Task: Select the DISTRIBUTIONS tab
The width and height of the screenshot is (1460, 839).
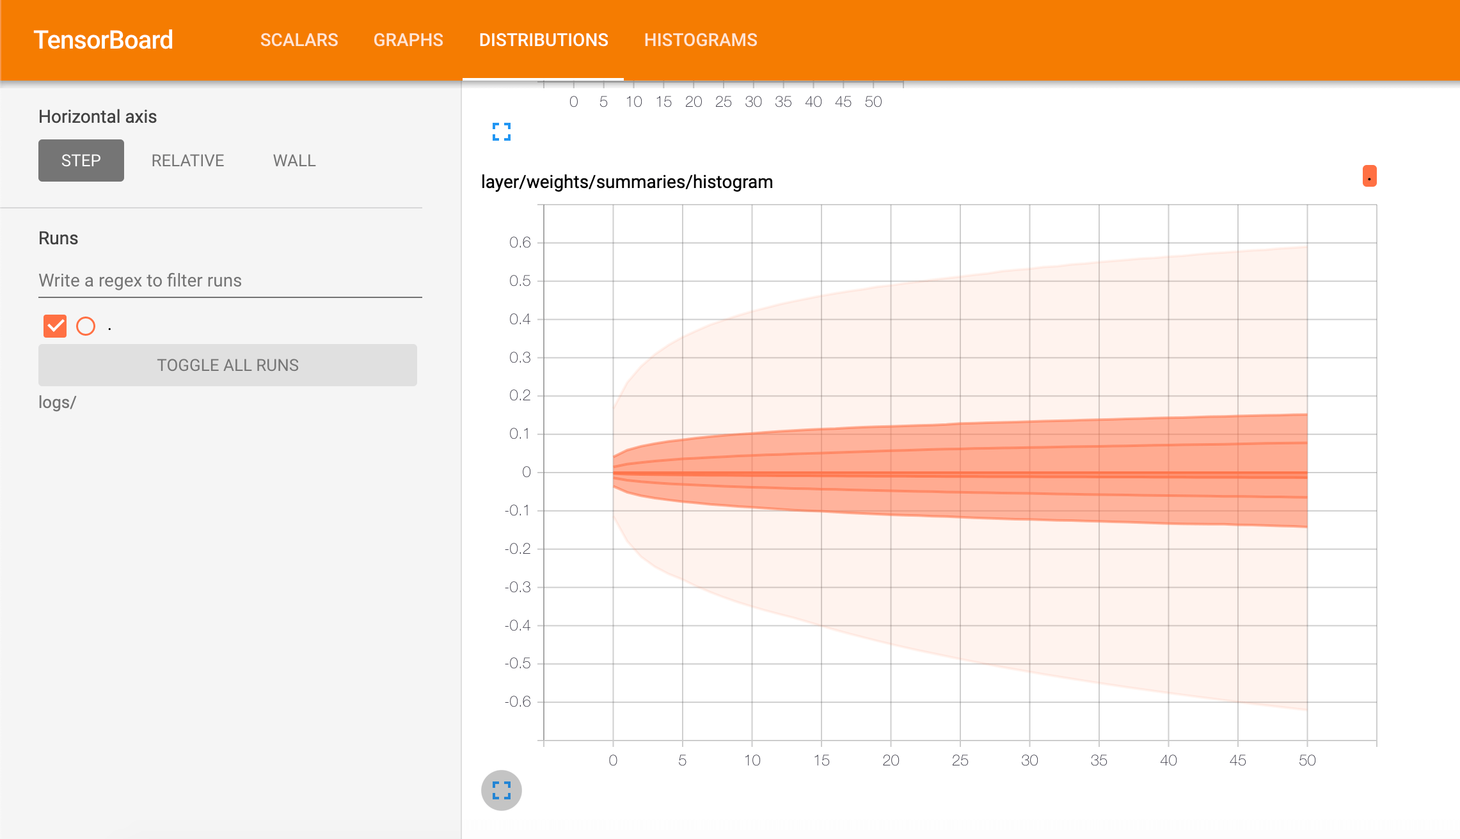Action: click(x=543, y=40)
